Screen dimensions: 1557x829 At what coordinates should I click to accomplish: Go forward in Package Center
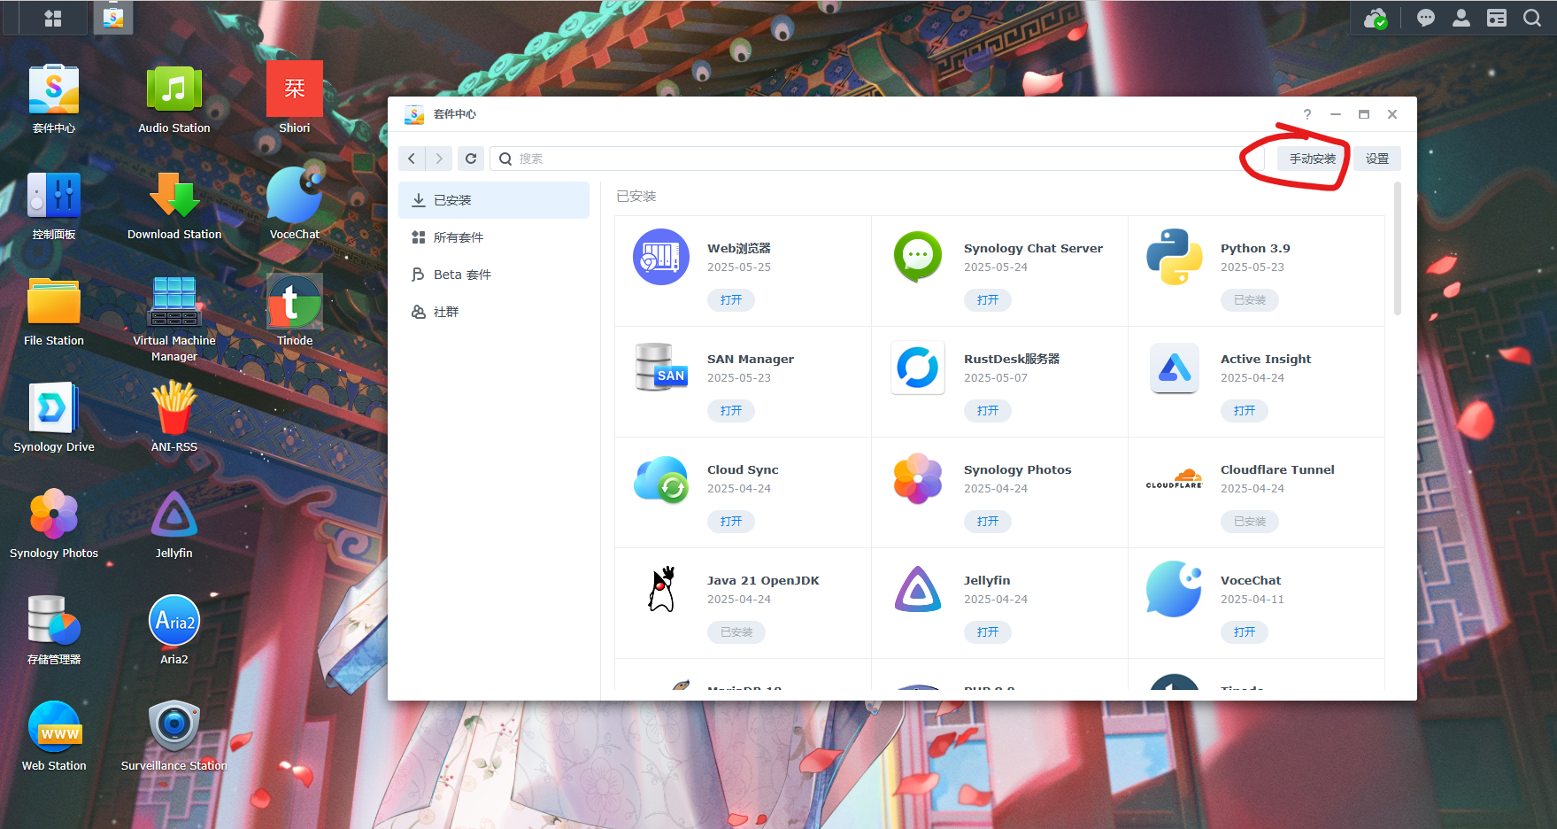(x=439, y=159)
